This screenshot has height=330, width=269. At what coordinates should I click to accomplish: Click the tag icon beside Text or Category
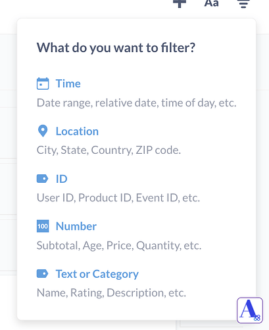coord(43,274)
